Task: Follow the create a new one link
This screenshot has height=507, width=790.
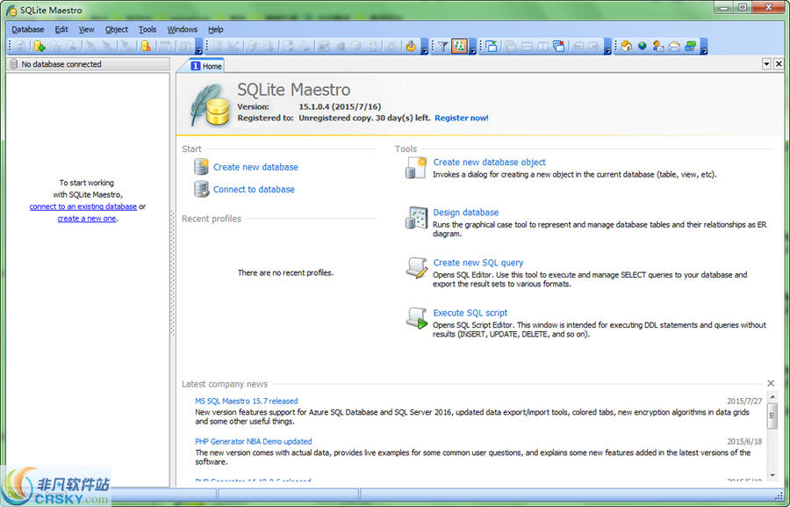Action: [87, 219]
